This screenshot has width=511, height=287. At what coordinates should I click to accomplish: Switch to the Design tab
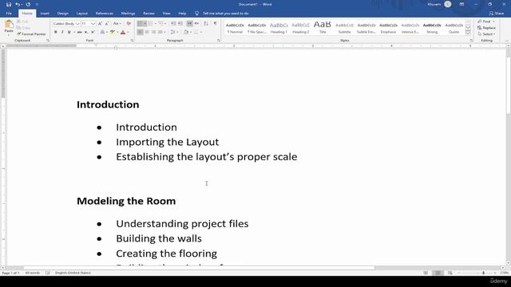point(62,14)
